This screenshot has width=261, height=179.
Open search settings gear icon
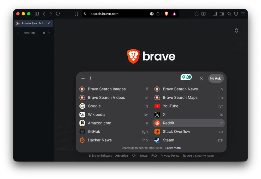point(236,31)
